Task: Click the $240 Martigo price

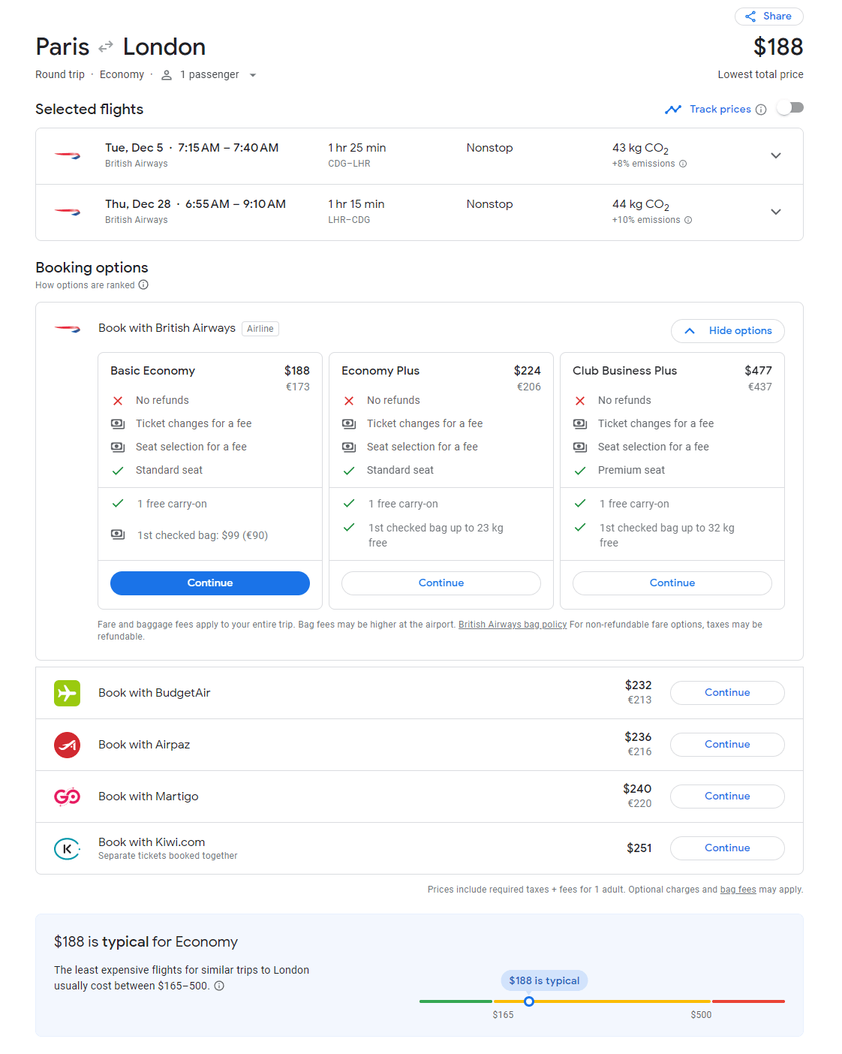Action: (x=637, y=789)
